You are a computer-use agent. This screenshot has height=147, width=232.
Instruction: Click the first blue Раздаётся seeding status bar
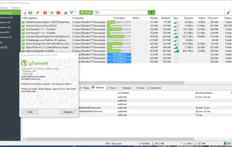119,55
